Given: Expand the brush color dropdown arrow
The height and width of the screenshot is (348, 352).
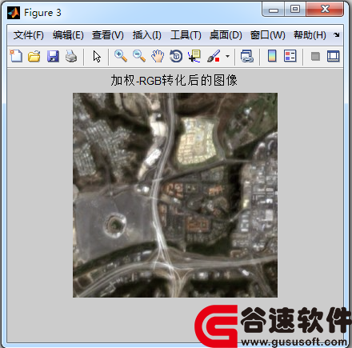Looking at the screenshot, I should 227,56.
